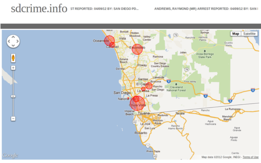
Task: Click the La Mesa crime circle
Action: pos(143,89)
